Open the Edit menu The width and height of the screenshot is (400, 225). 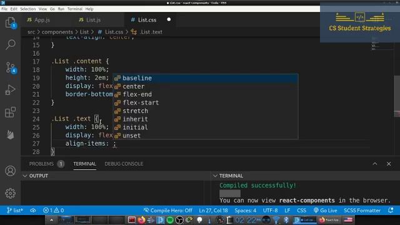pyautogui.click(x=14, y=9)
